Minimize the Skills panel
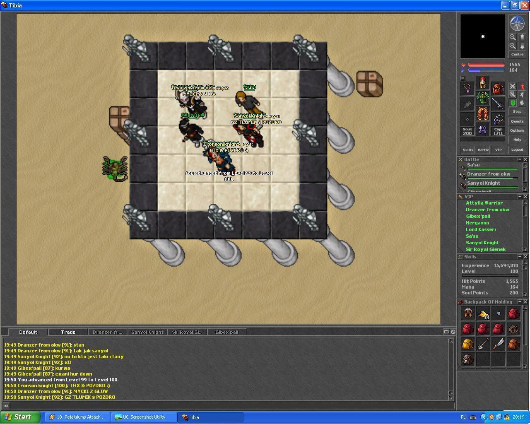The image size is (530, 424). pos(520,257)
